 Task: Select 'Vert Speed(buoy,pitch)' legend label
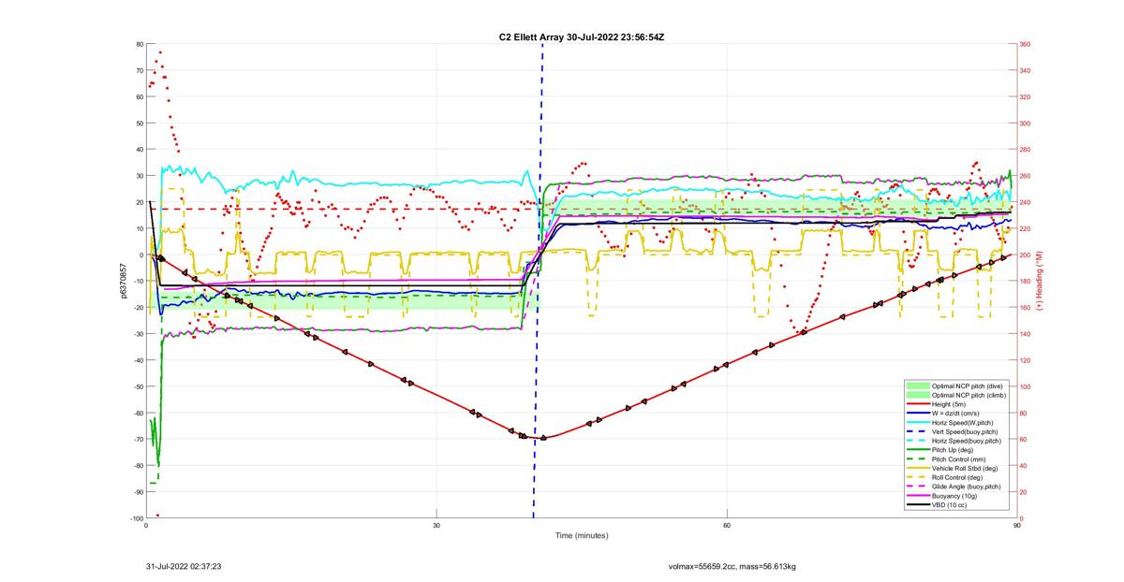pos(965,431)
